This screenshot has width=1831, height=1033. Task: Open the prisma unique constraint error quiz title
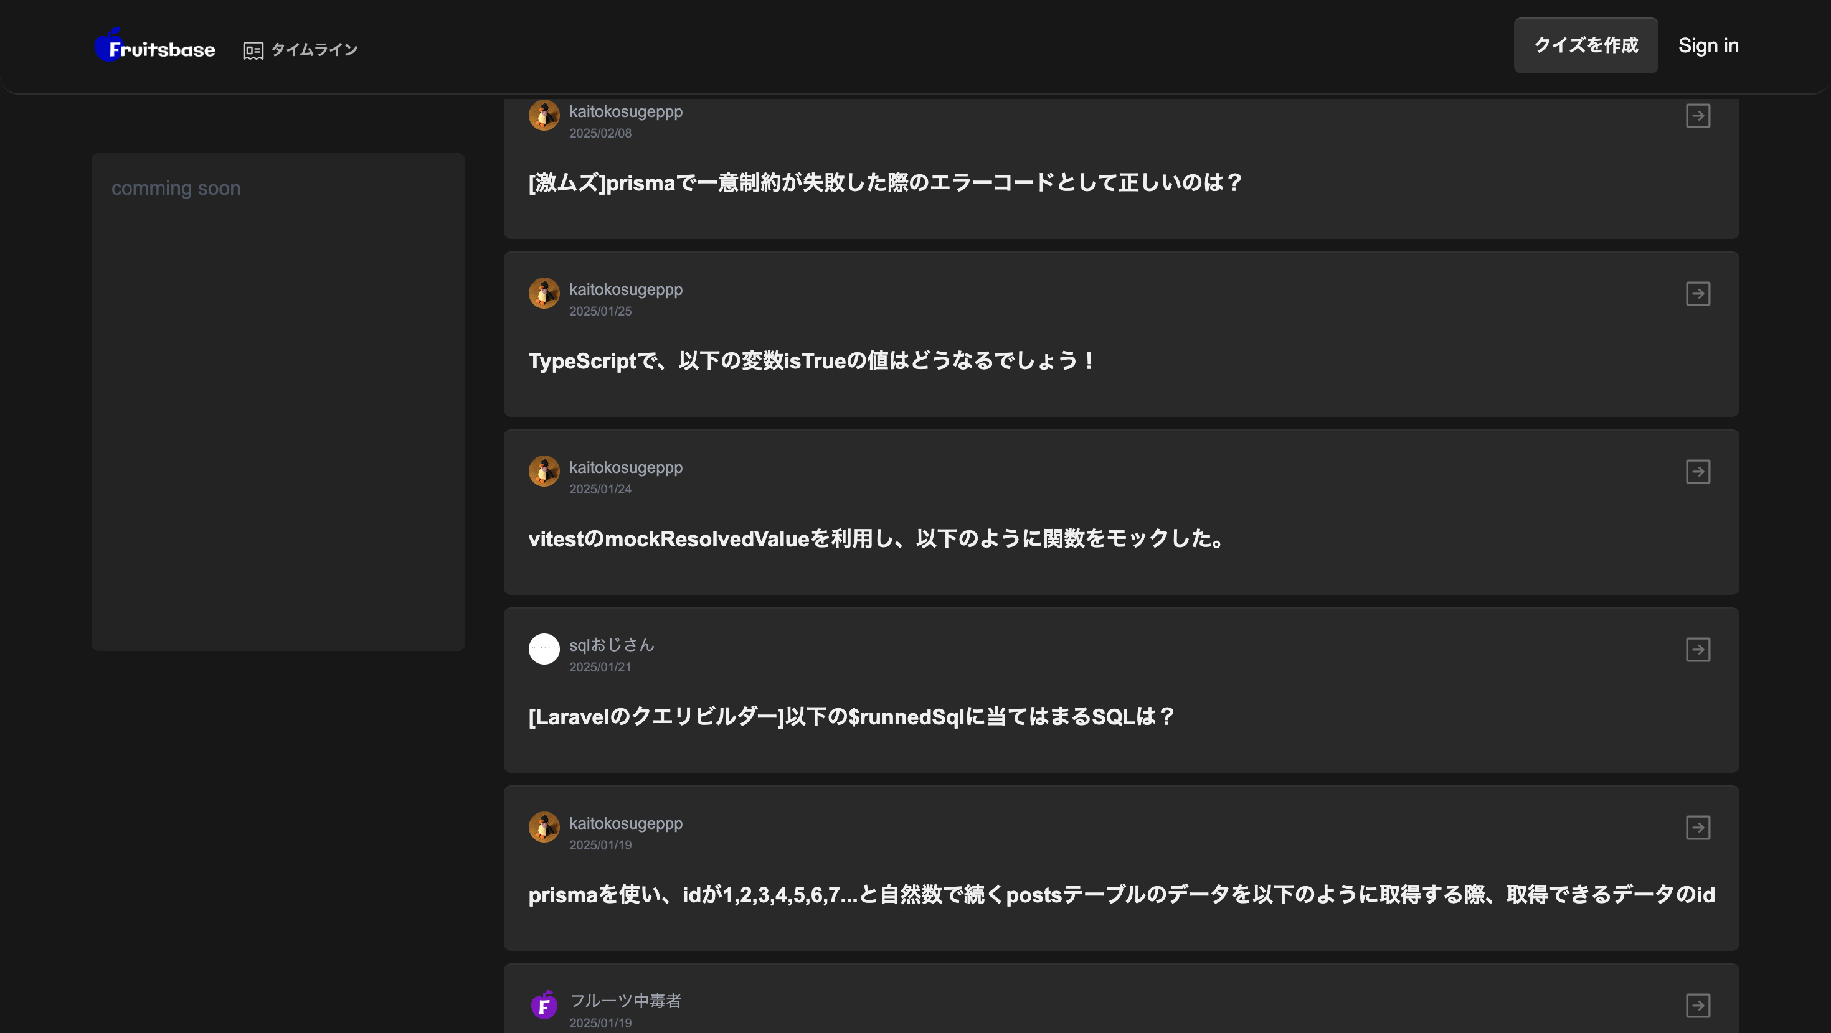coord(885,182)
